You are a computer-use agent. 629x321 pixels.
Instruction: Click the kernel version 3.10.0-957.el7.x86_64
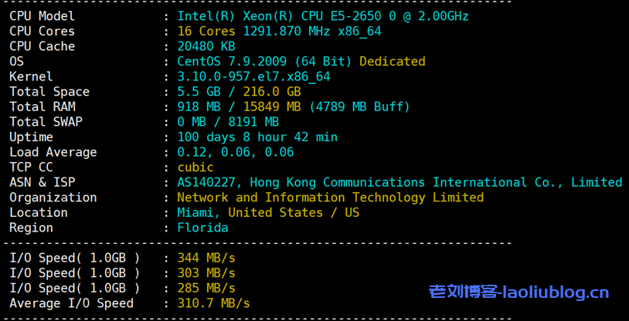[253, 76]
